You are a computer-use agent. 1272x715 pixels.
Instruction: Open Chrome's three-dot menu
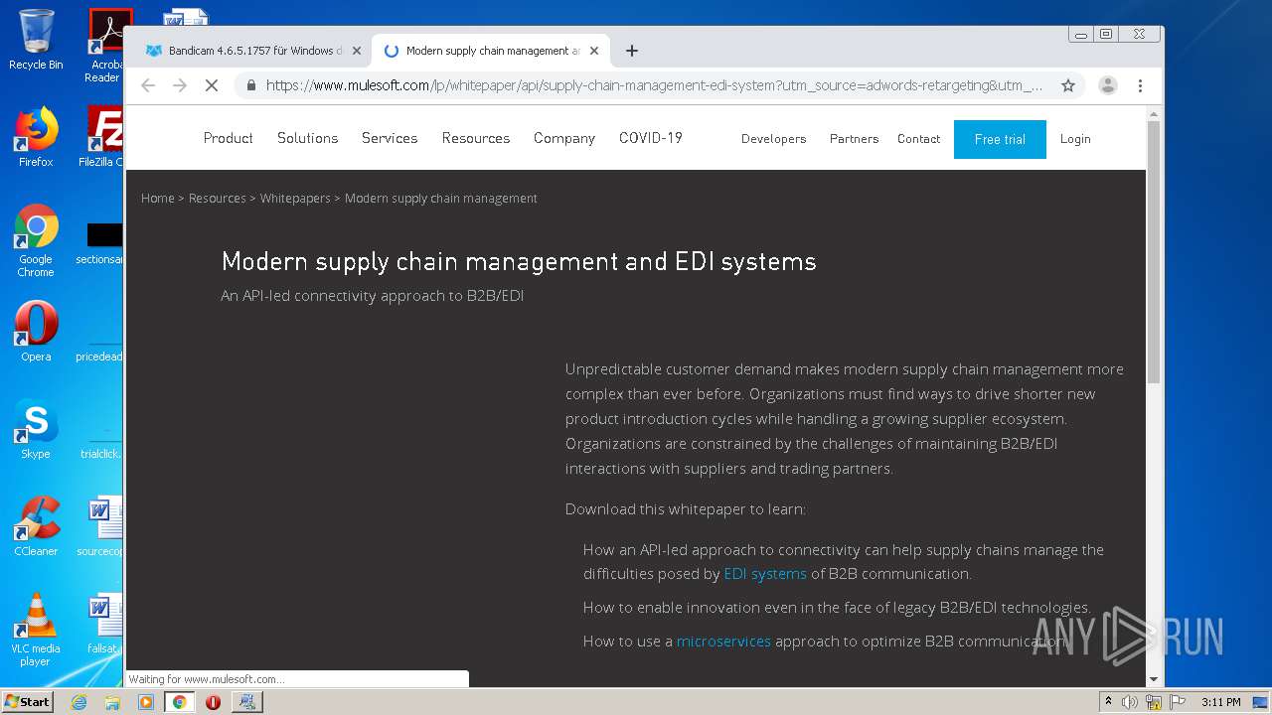click(1141, 85)
